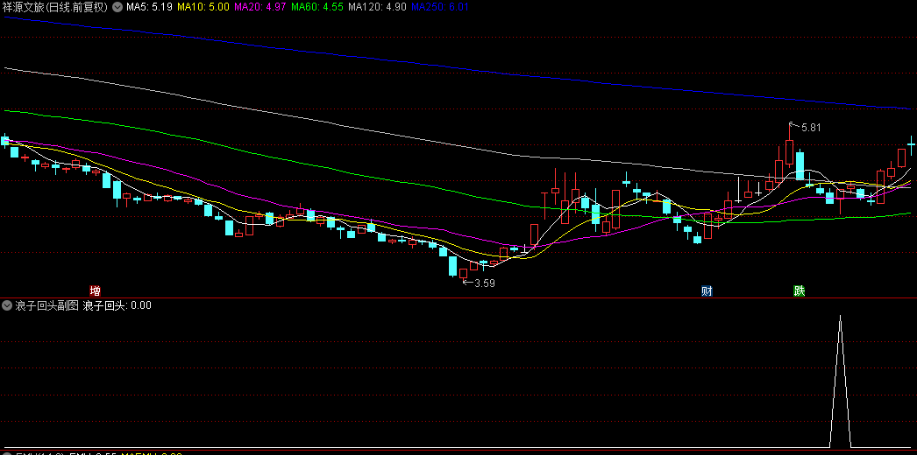Click the latest cyan cross candlestick
The width and height of the screenshot is (917, 455).
tap(911, 143)
